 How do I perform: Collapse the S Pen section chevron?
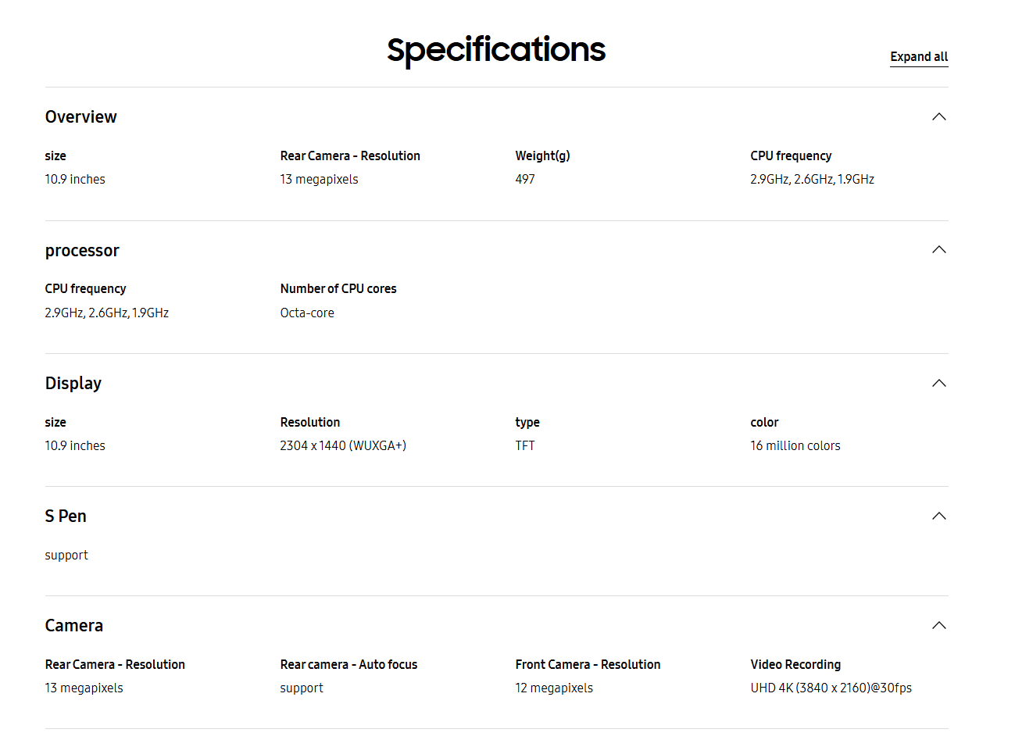tap(939, 516)
